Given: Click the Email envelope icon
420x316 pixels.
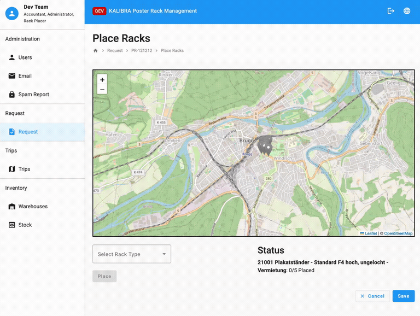Looking at the screenshot, I should [12, 76].
